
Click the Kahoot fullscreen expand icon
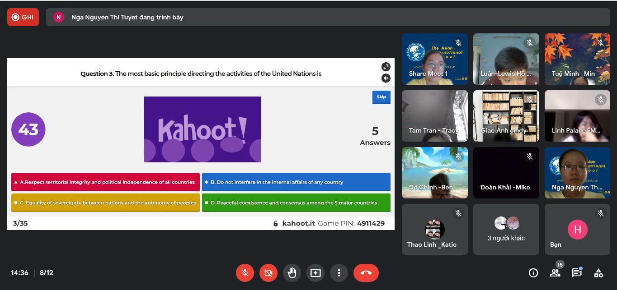coord(386,66)
